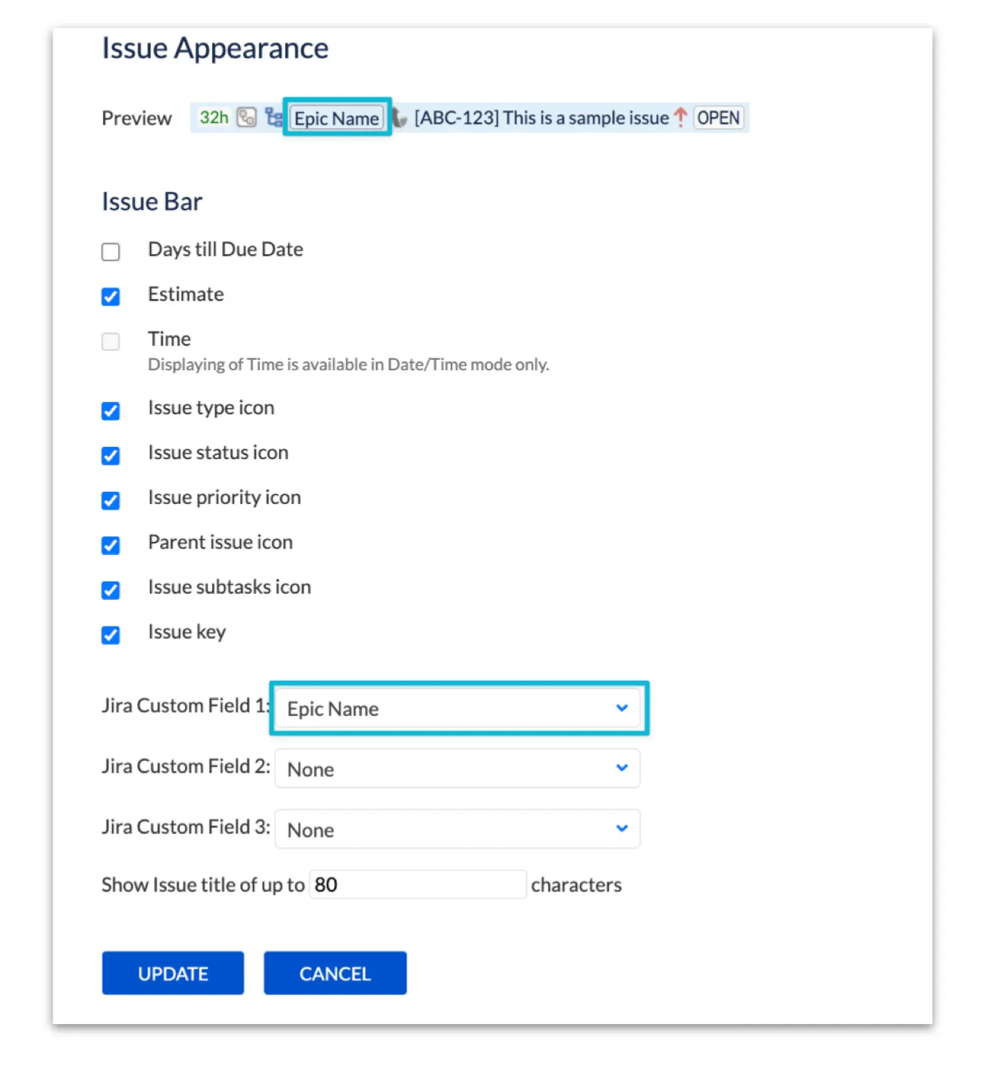
Task: Click the issue type icon before ABC-123
Action: tap(400, 118)
